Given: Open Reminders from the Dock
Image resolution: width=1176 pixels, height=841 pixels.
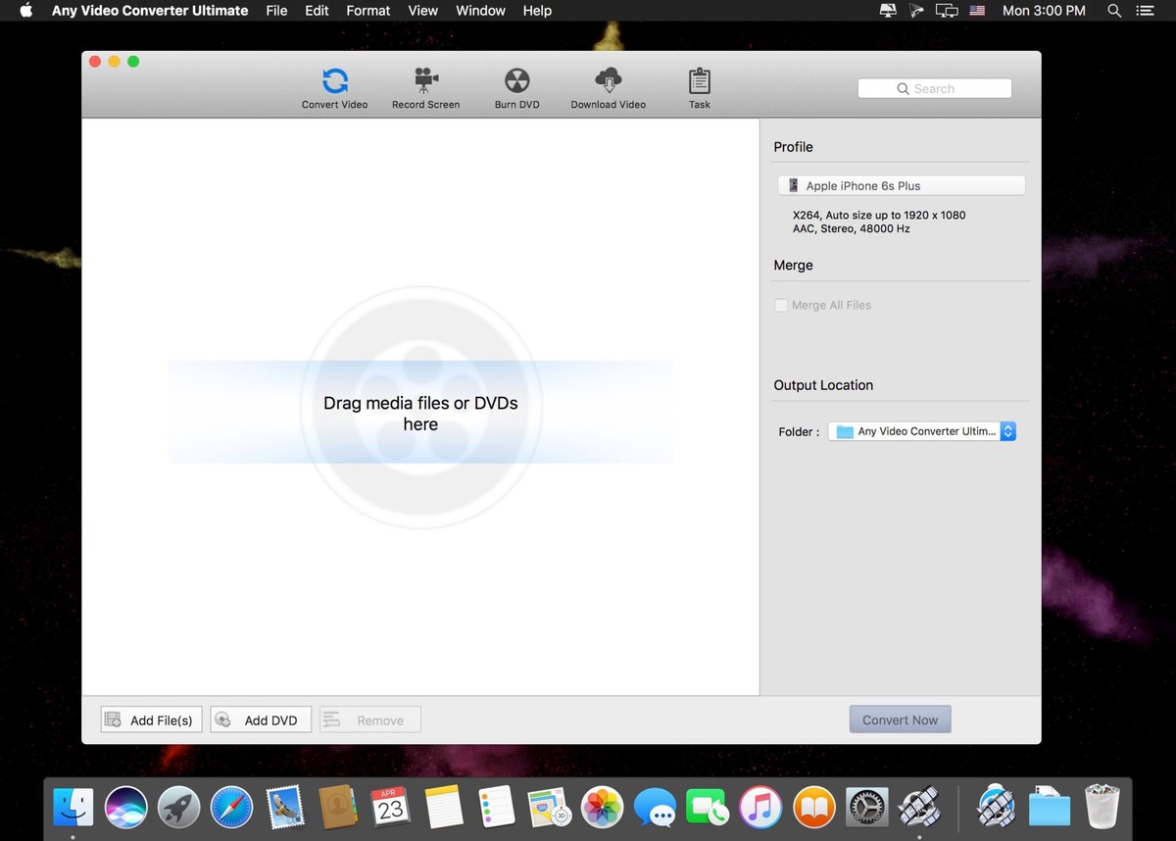Looking at the screenshot, I should pos(497,808).
